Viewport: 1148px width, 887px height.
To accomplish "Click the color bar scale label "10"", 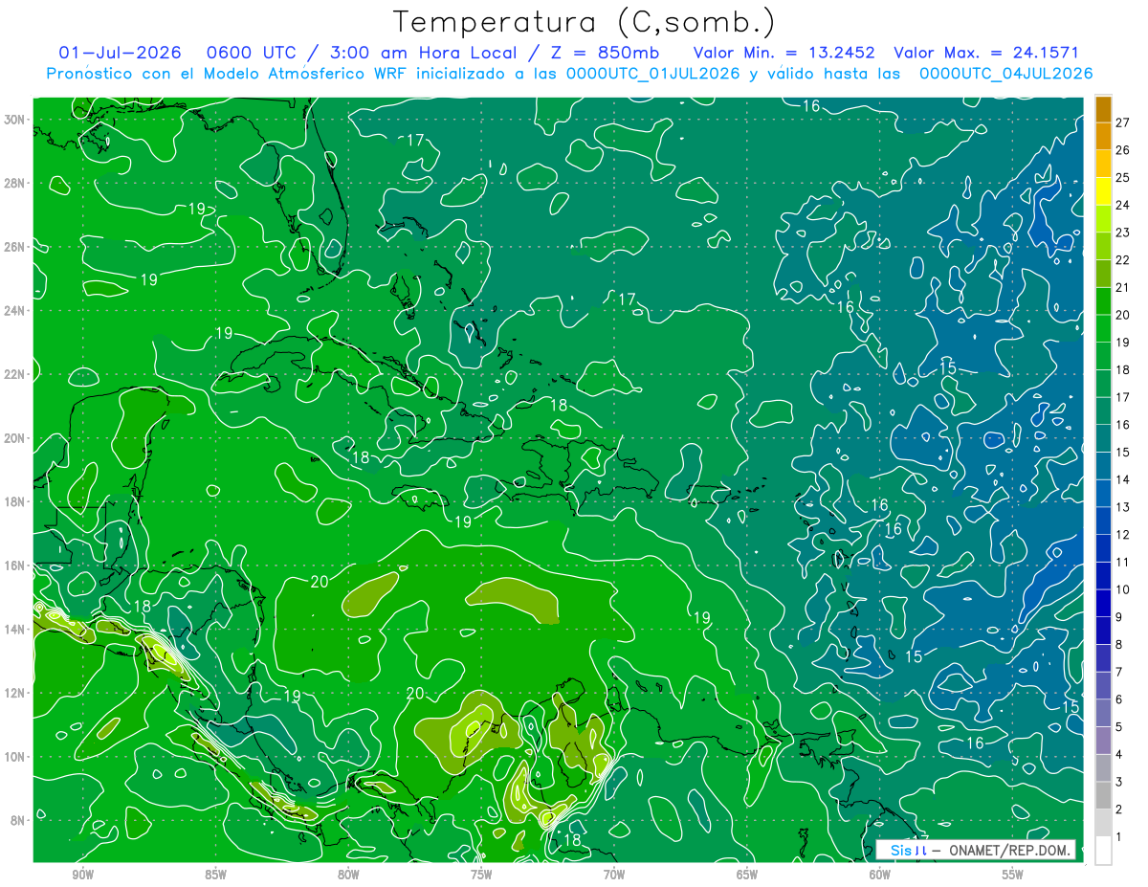I will (x=1122, y=590).
